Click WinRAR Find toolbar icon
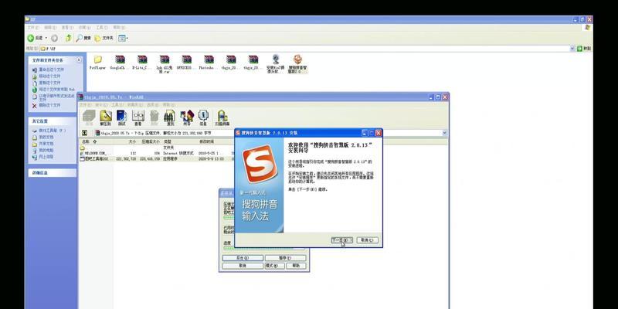This screenshot has height=309, width=618. point(170,117)
